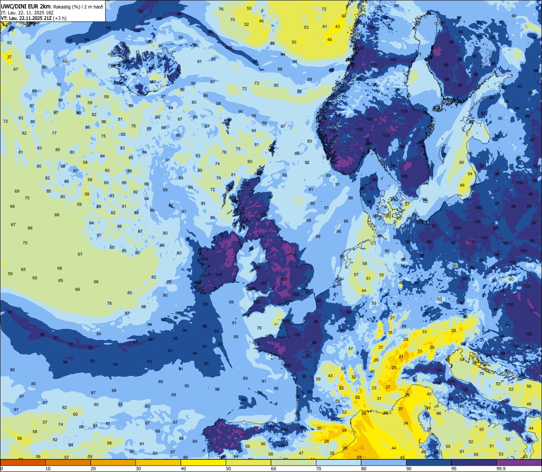The image size is (542, 472).
Task: Pick the 40–50 bright yellow legend swatch
Action: click(203, 463)
